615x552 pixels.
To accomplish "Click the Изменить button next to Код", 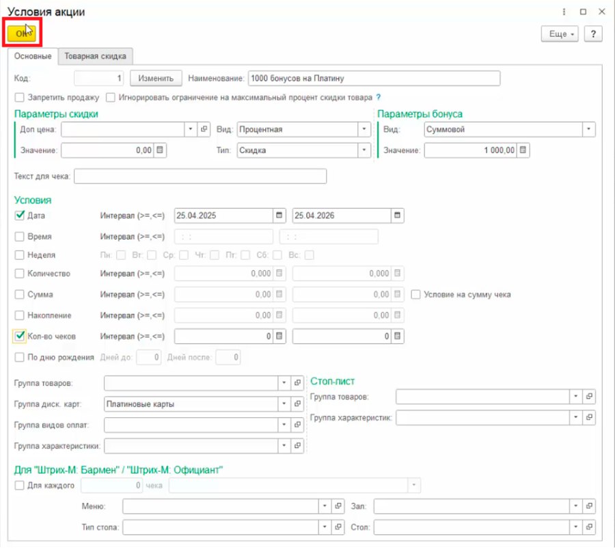I will coord(156,78).
